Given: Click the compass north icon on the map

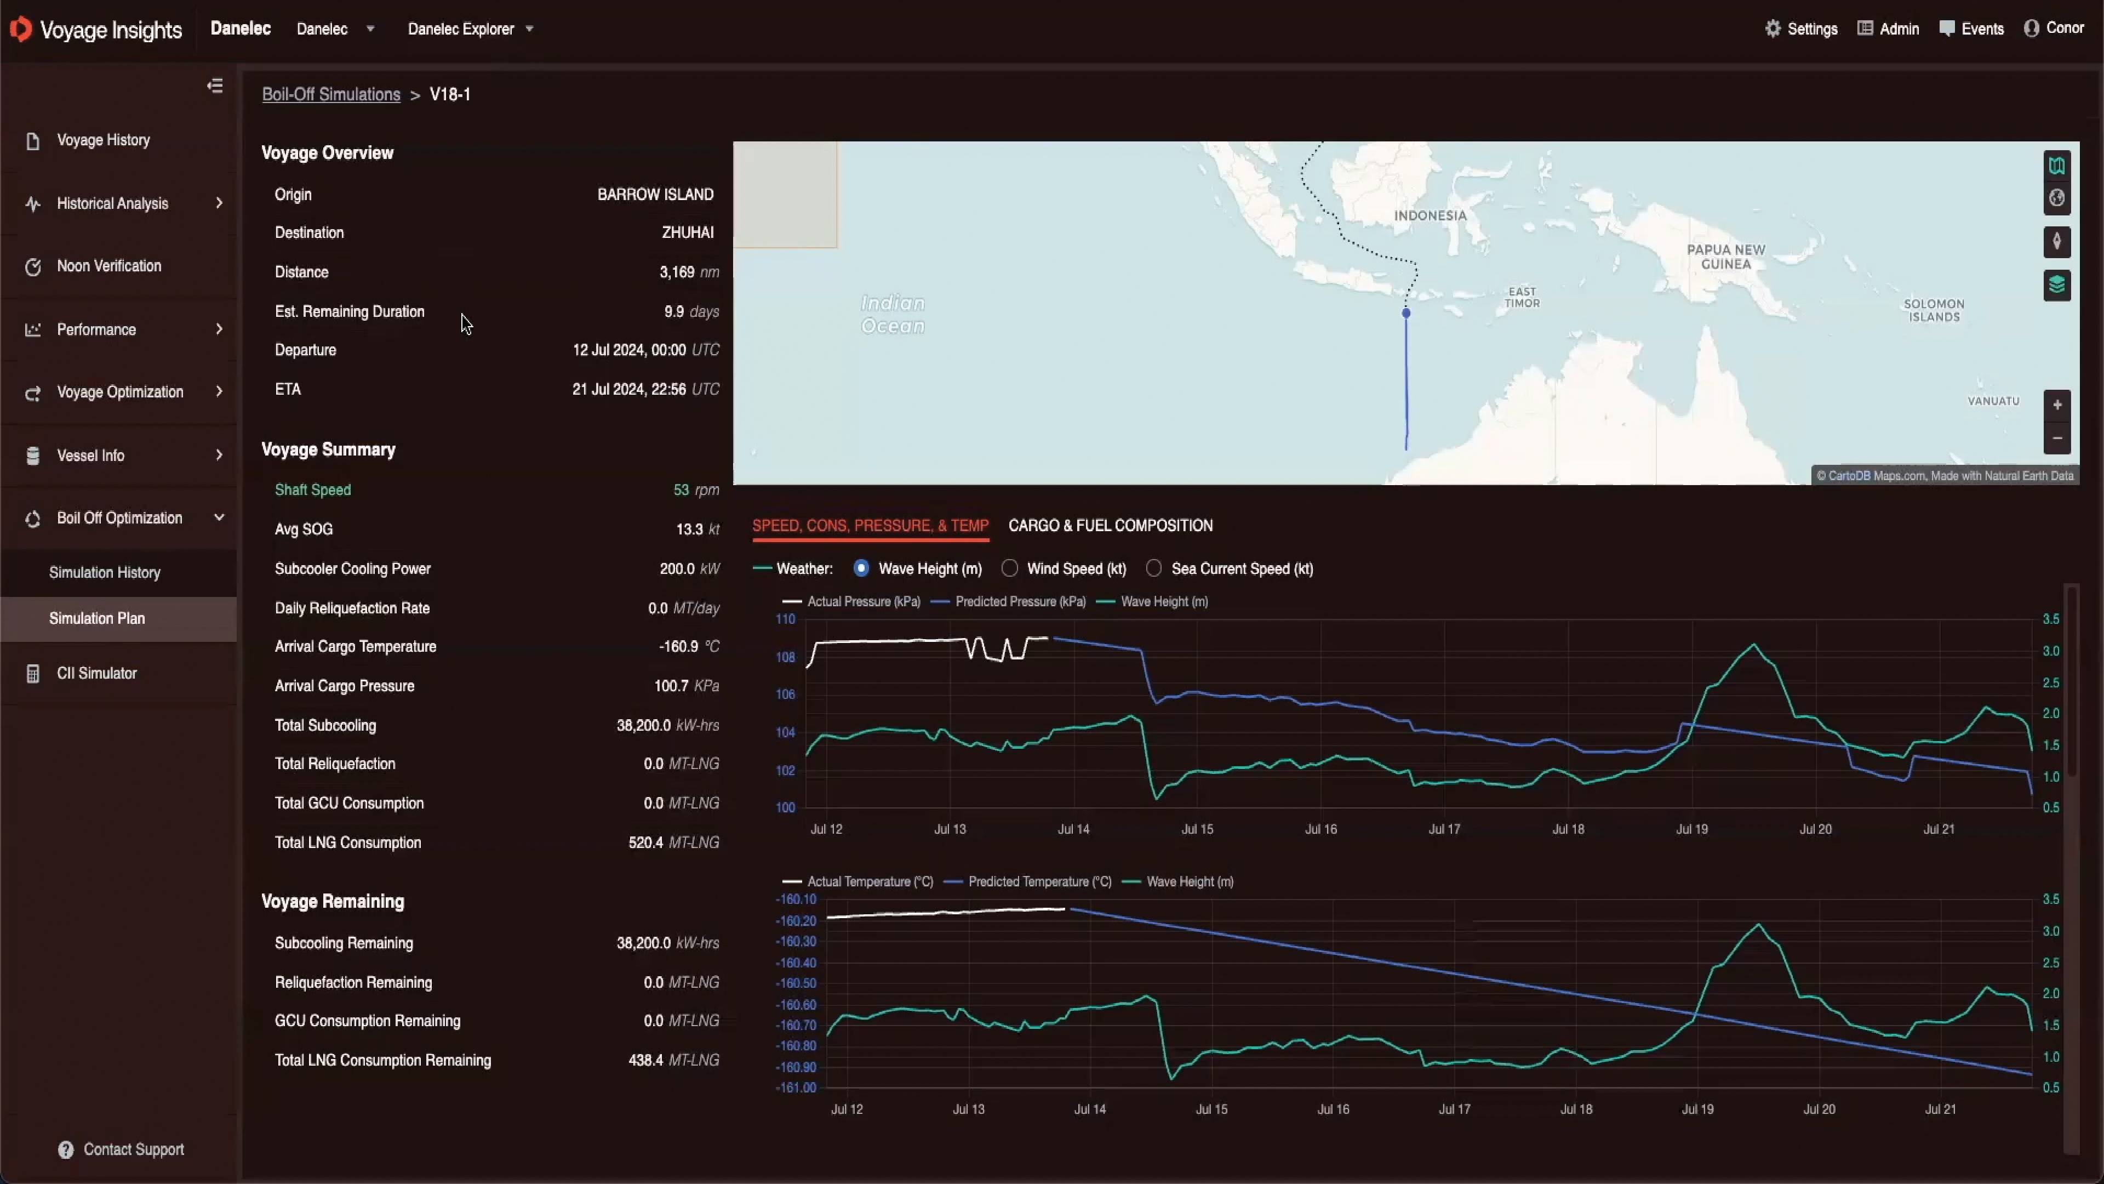Looking at the screenshot, I should pos(2057,242).
